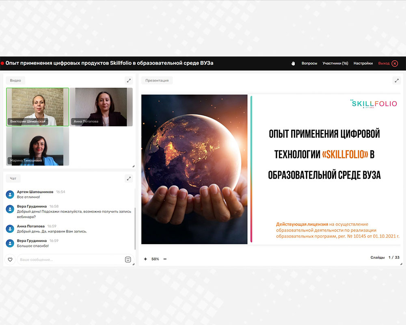This screenshot has width=406, height=325.
Task: Click the Earth in hands slide image
Action: (x=194, y=169)
